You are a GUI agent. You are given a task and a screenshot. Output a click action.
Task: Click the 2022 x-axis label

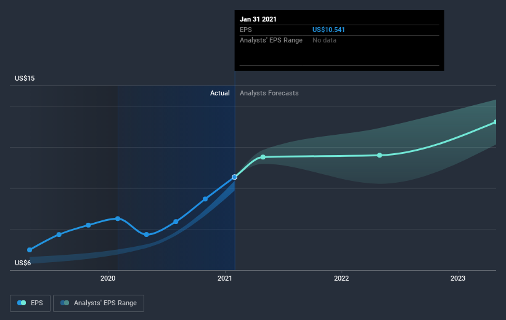(341, 278)
